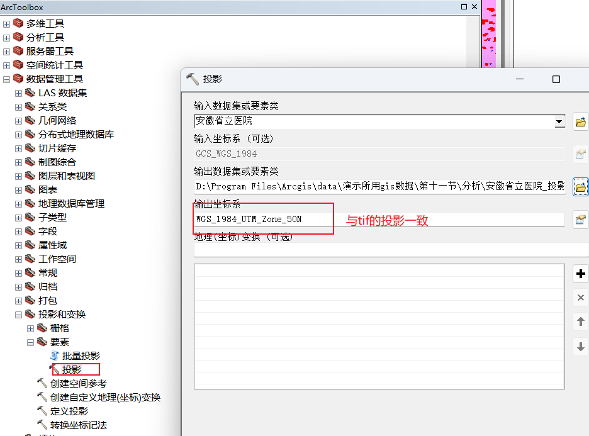The height and width of the screenshot is (436, 589).
Task: Select the 图表 toolset icon
Action: tap(30, 189)
